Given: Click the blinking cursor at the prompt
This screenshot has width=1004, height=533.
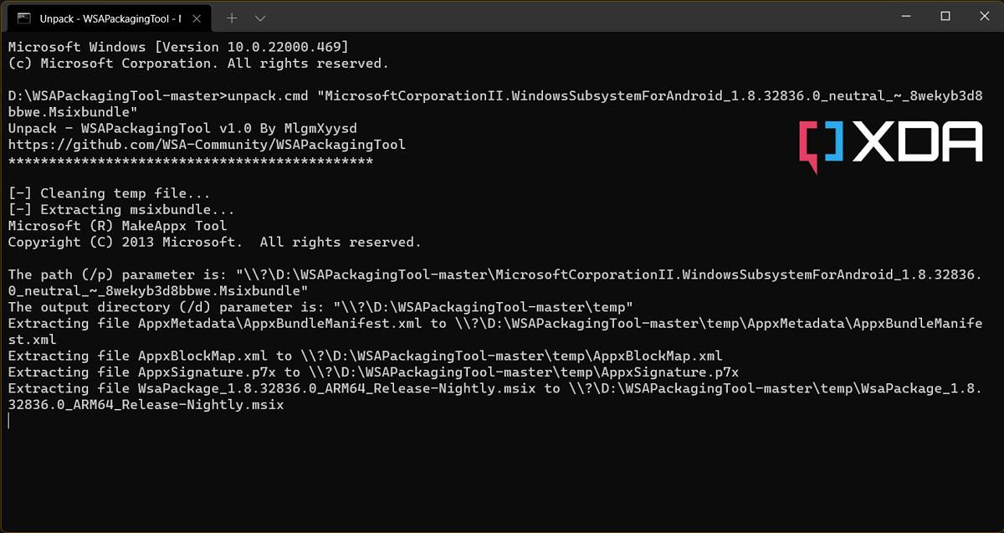Looking at the screenshot, I should [8, 421].
